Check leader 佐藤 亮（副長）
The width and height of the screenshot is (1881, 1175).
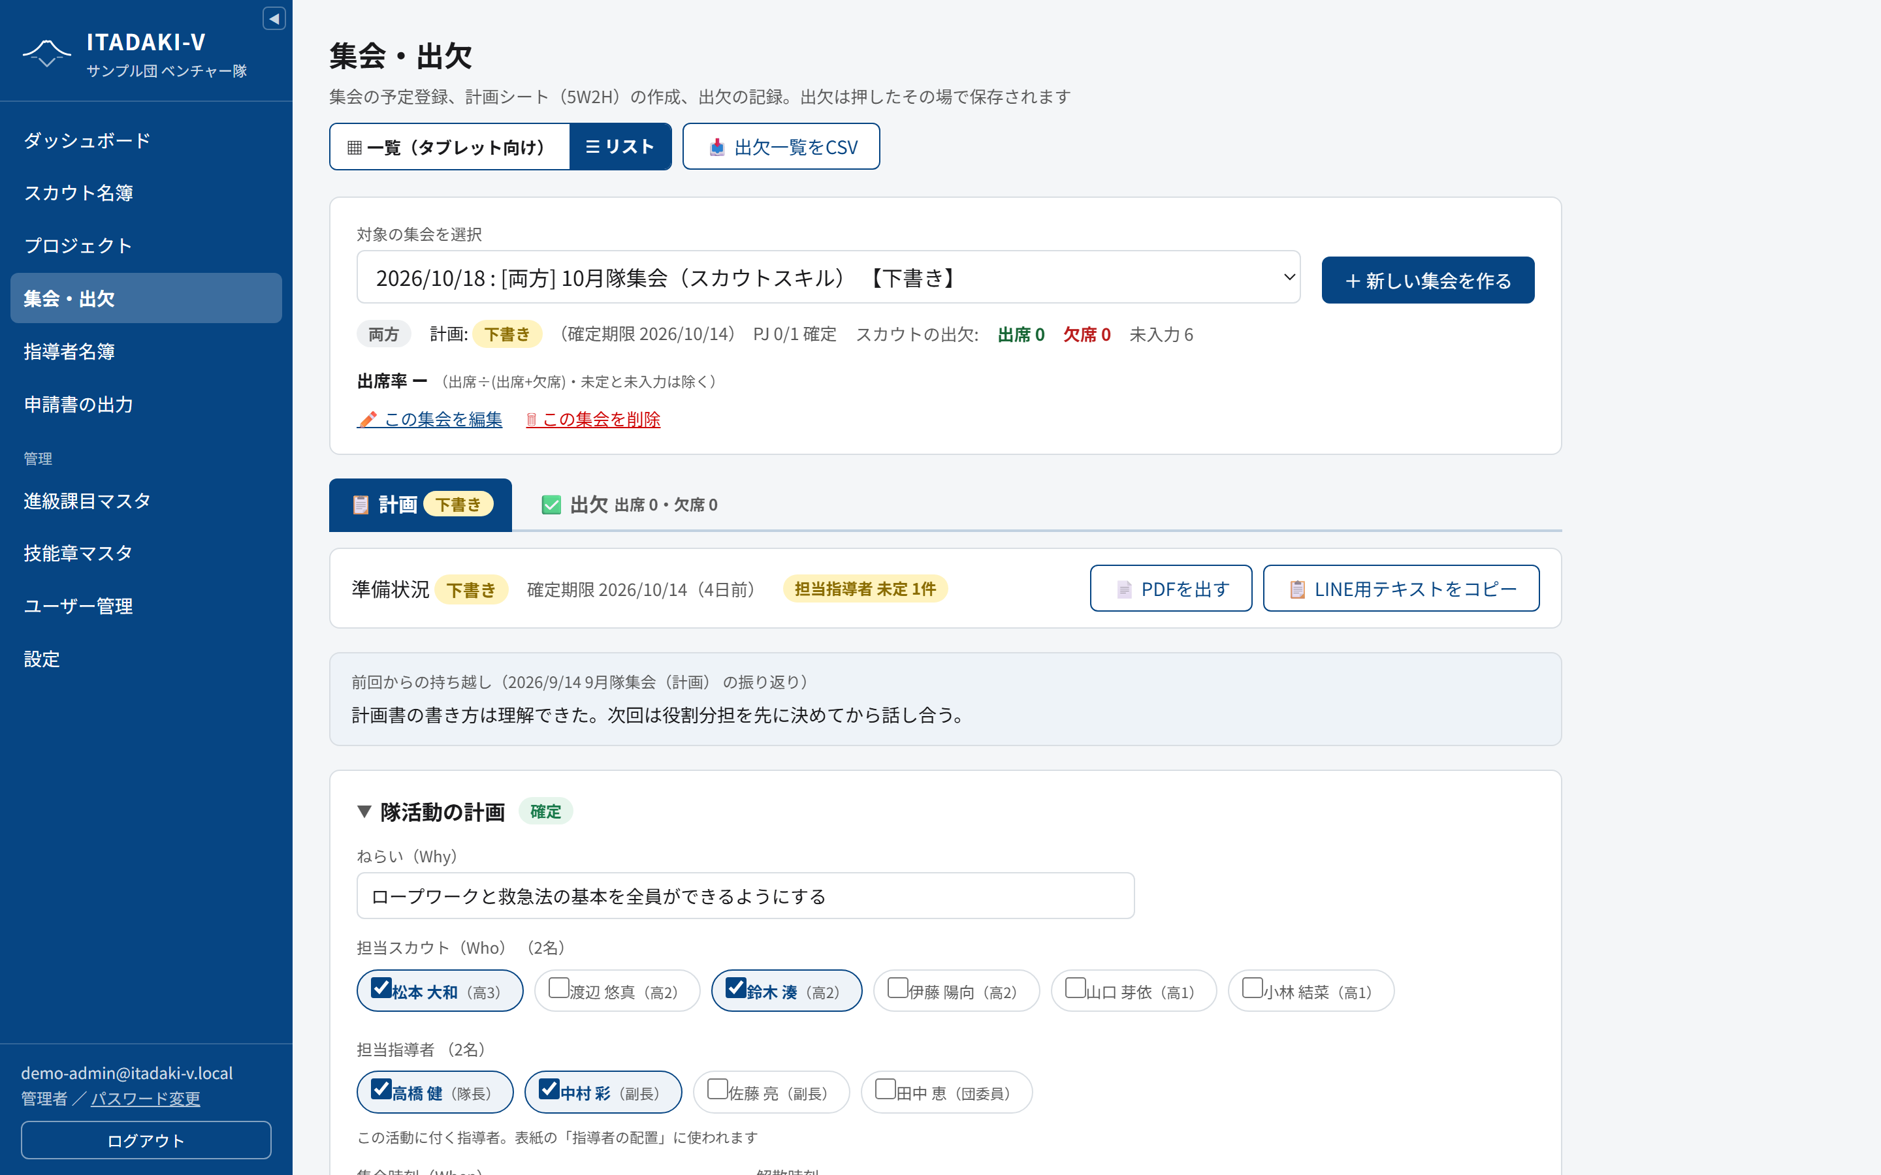click(717, 1089)
